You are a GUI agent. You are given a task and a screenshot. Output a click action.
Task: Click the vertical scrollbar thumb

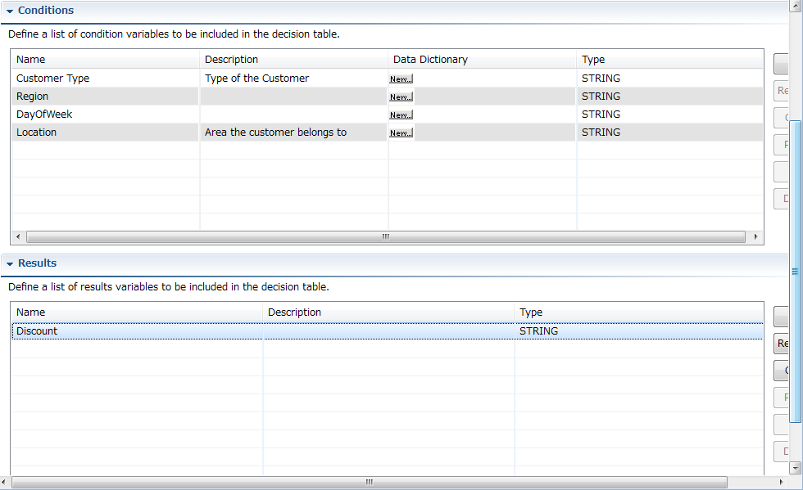[x=796, y=272]
